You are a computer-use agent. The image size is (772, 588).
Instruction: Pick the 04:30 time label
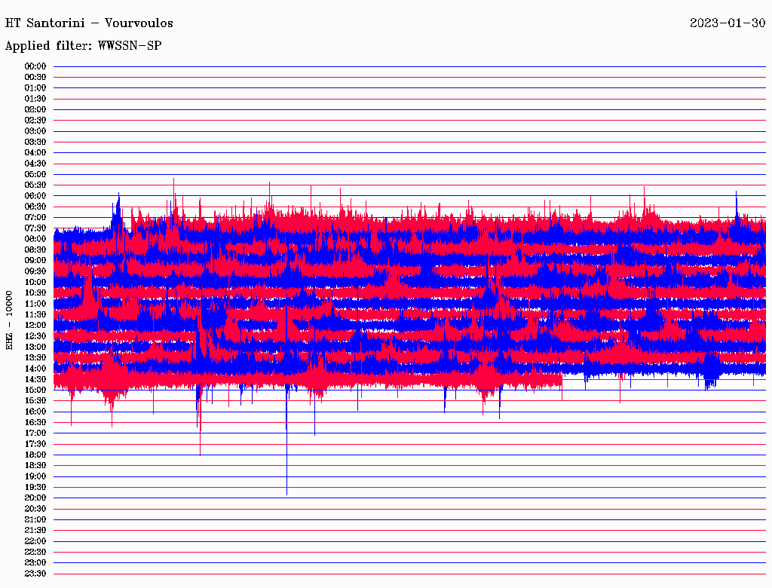click(x=35, y=164)
